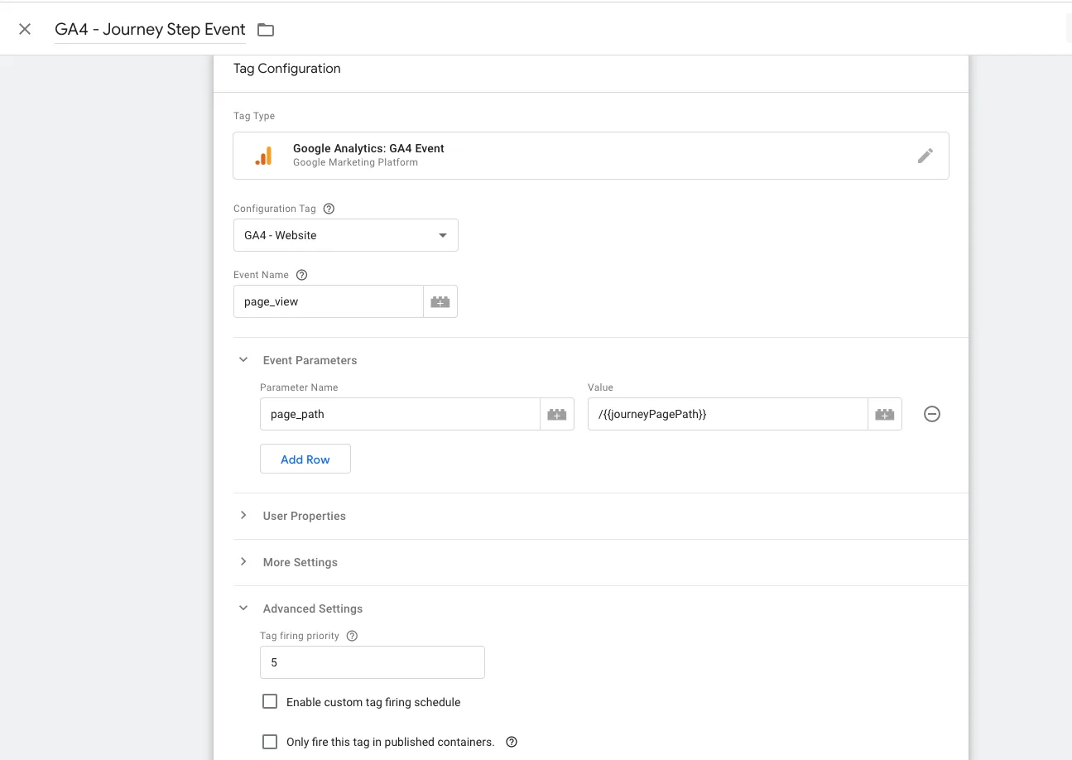1072x760 pixels.
Task: Insert variable into Event Name field
Action: [440, 302]
